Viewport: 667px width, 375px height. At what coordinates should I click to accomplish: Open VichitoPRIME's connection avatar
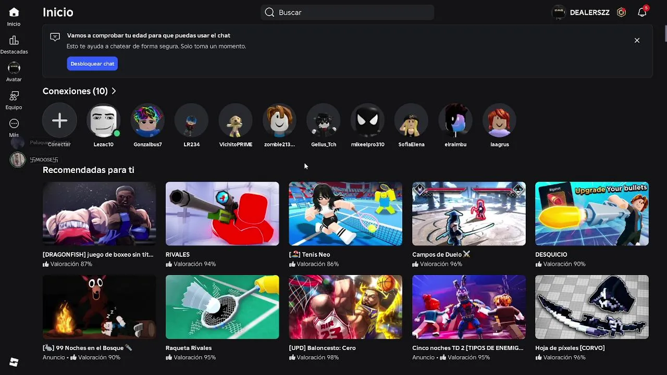[236, 121]
